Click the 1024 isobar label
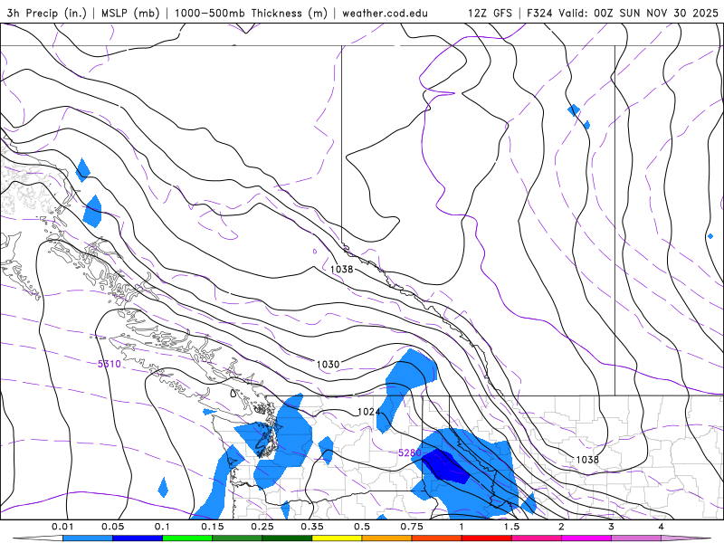Screen dimensions: 724x543 (369, 412)
